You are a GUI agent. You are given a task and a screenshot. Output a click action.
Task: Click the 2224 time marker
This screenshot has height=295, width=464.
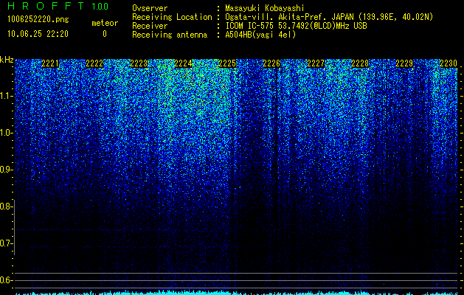click(x=183, y=63)
